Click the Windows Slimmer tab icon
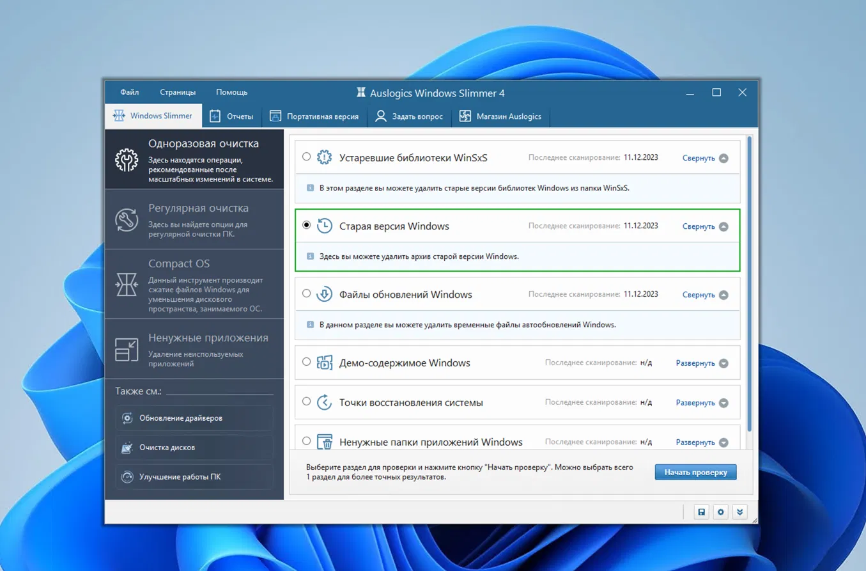This screenshot has width=866, height=571. (119, 116)
